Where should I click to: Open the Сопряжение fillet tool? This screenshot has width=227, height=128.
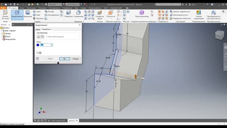(x=78, y=14)
